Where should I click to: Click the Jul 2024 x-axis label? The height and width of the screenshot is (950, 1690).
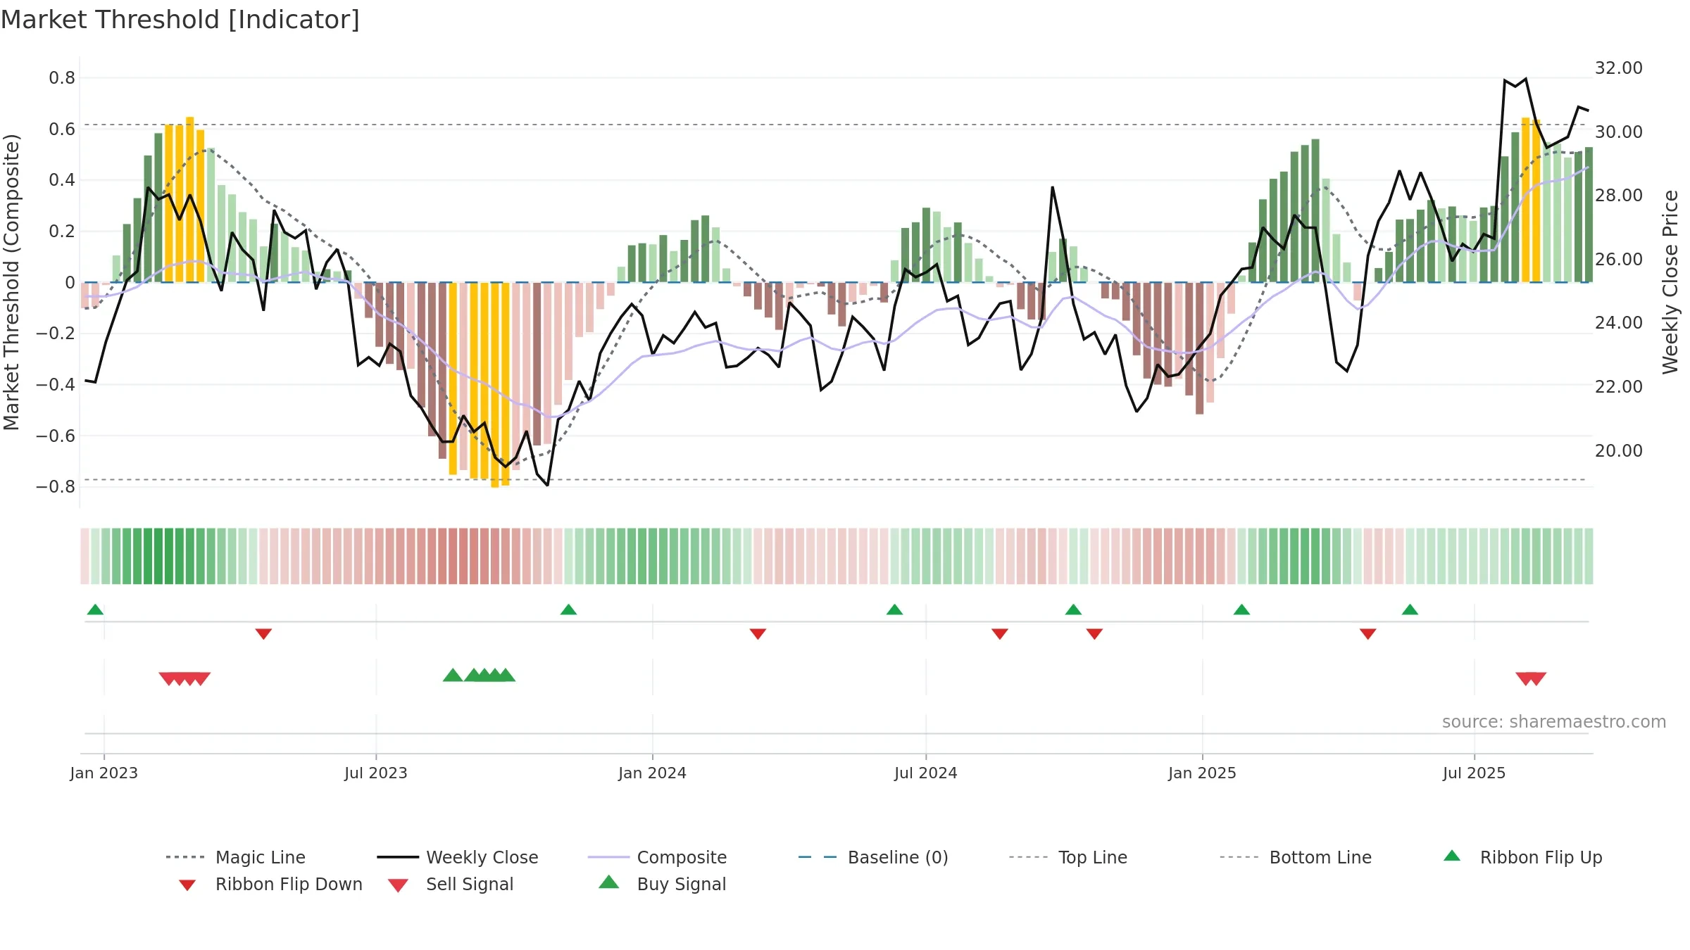pos(926,773)
